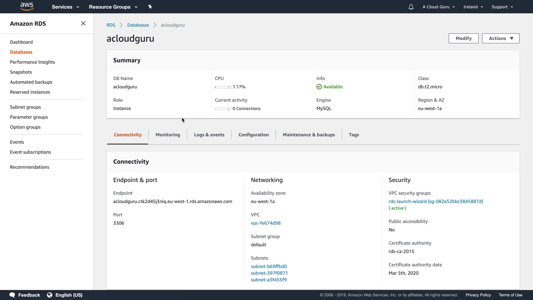The height and width of the screenshot is (300, 533).
Task: Click the CPU usage bar indicator
Action: click(223, 87)
